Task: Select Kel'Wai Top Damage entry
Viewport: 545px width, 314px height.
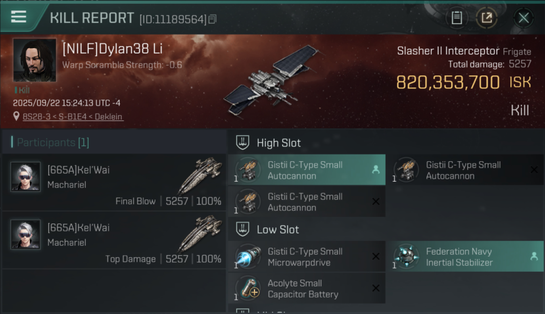Action: [114, 240]
